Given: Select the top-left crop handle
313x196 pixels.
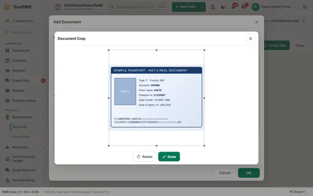Looking at the screenshot, I should point(109,50).
